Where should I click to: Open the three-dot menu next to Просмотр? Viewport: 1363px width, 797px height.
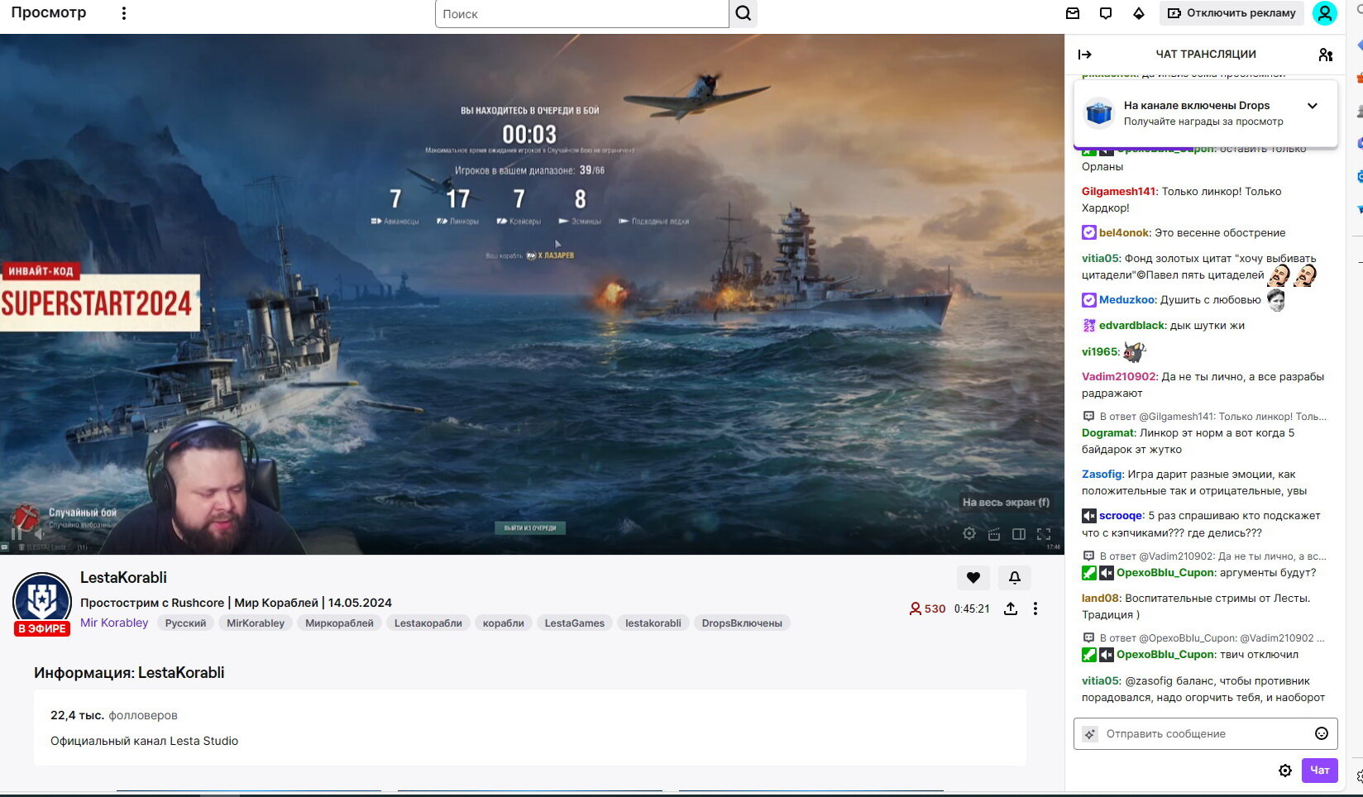click(124, 13)
